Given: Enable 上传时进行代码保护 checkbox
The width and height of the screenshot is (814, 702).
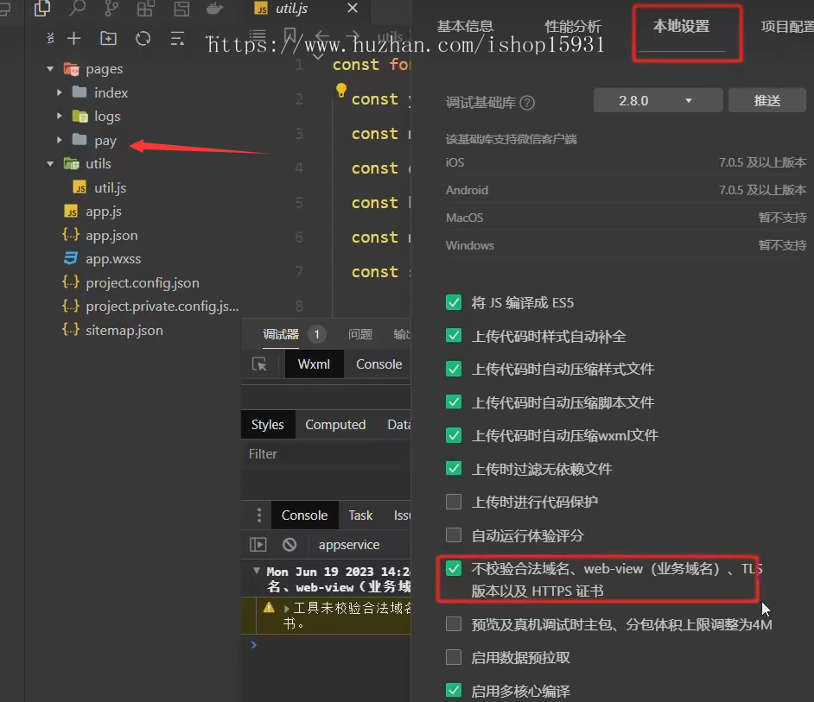Looking at the screenshot, I should click(454, 502).
